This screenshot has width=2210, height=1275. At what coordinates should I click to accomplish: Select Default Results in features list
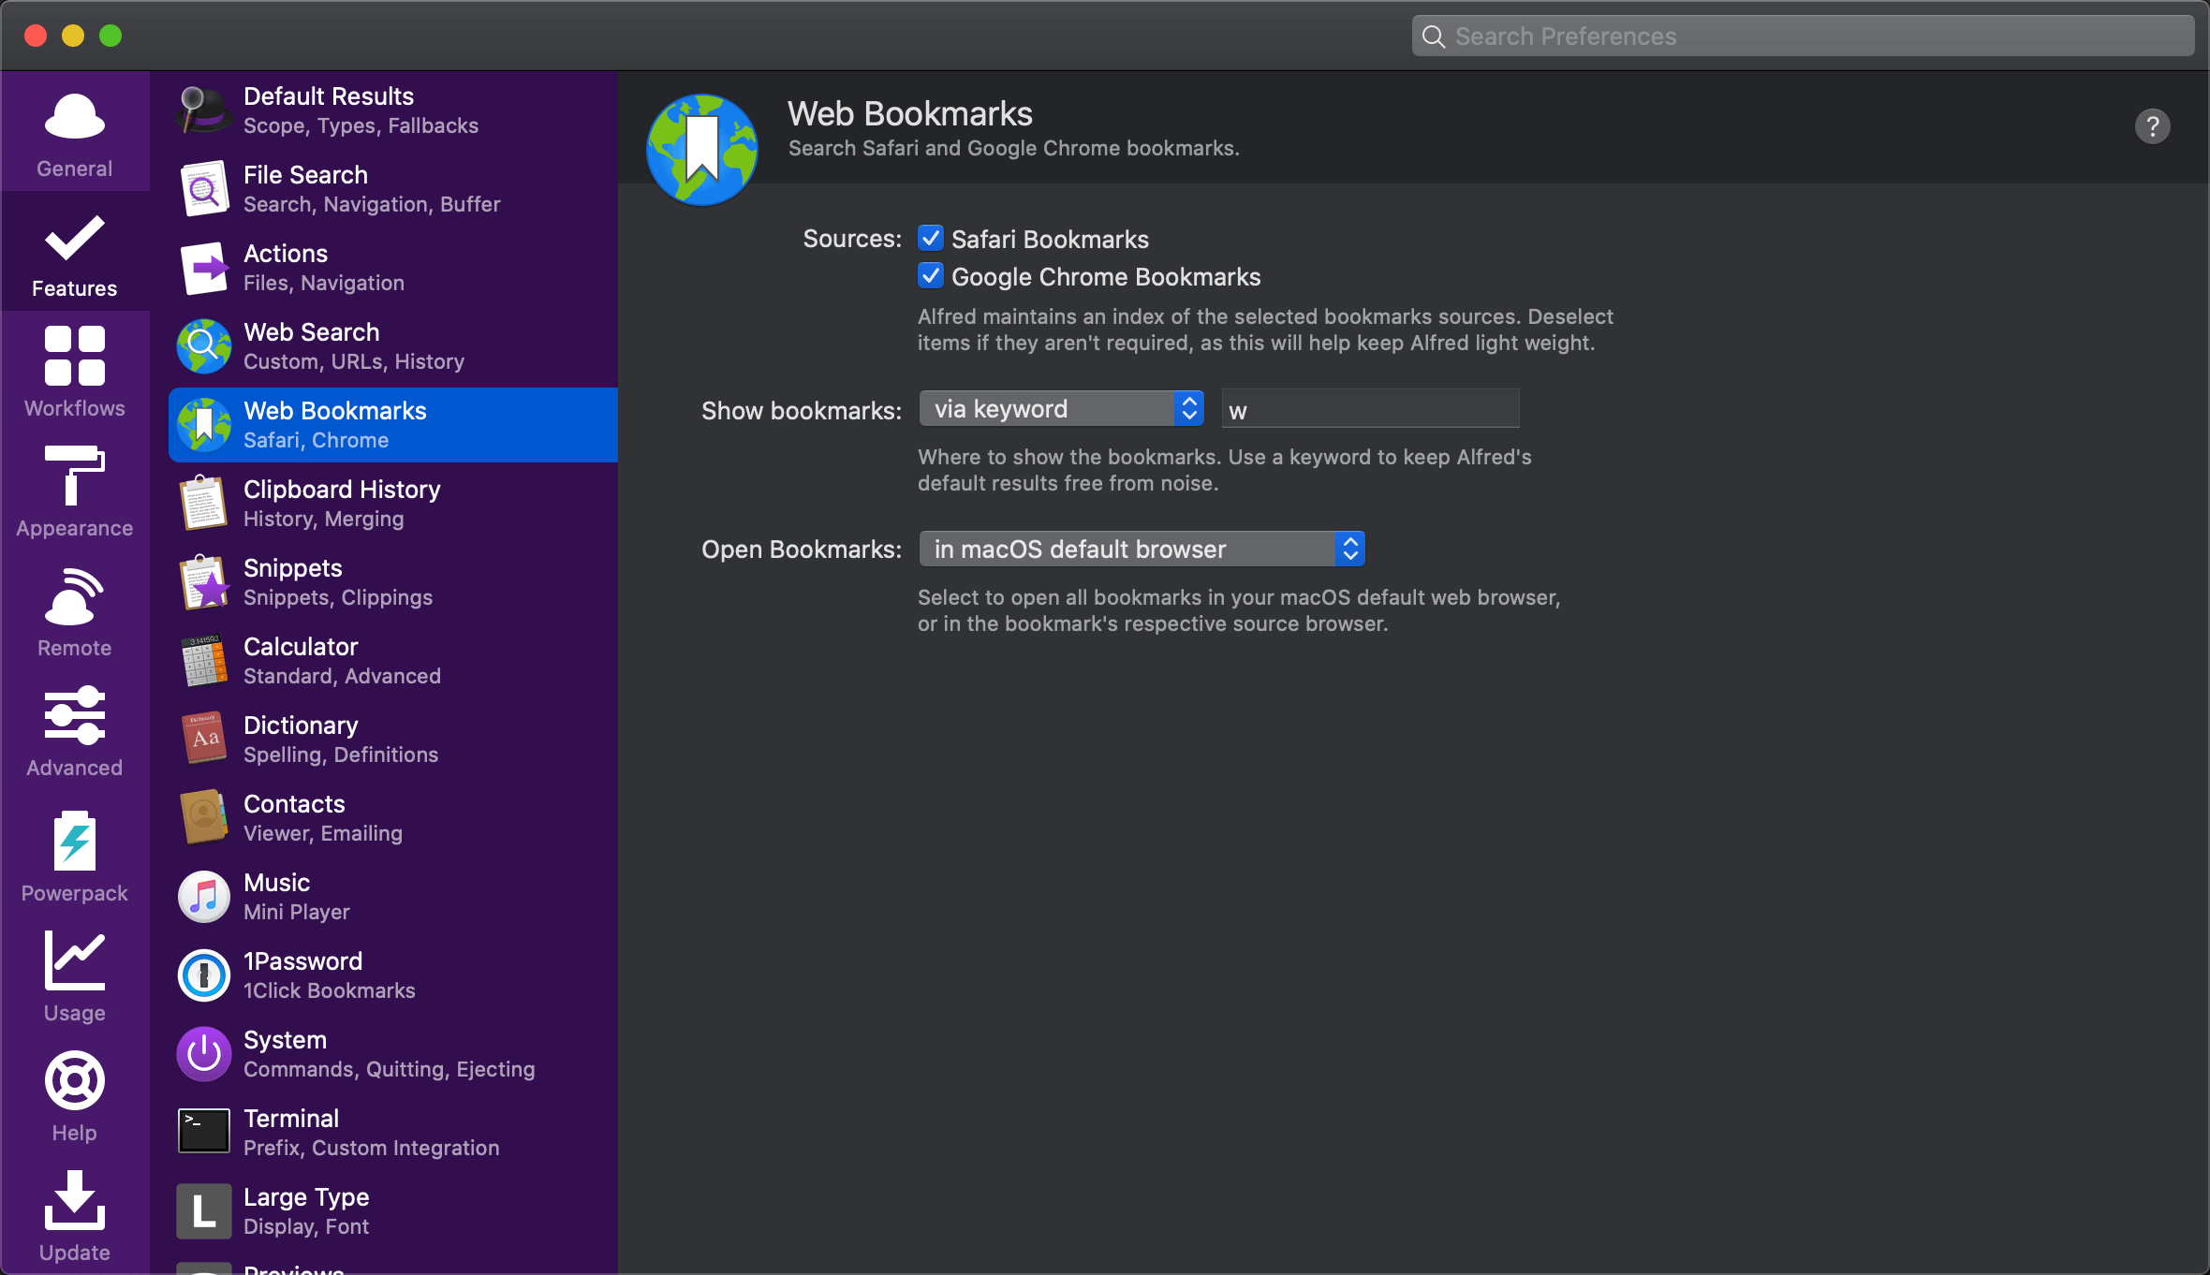[393, 110]
